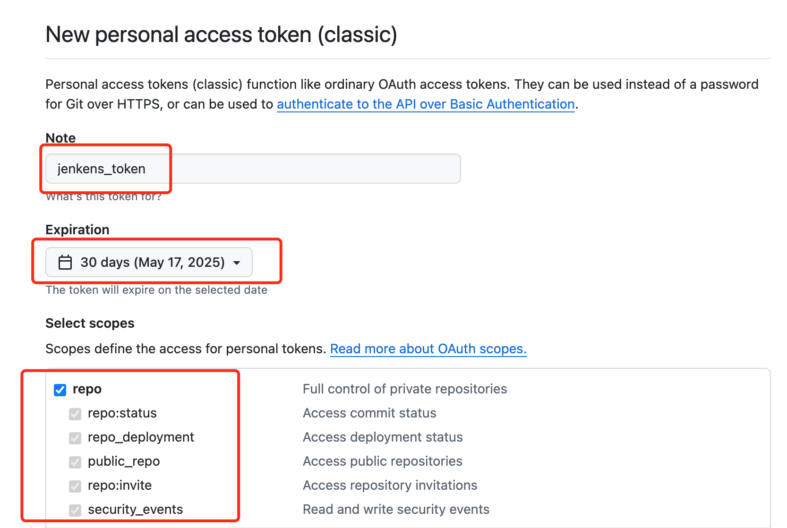Click the calendar icon in the Expiration selector
The width and height of the screenshot is (787, 528).
point(65,262)
